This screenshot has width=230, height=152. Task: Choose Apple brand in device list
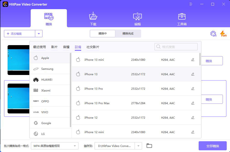point(50,58)
